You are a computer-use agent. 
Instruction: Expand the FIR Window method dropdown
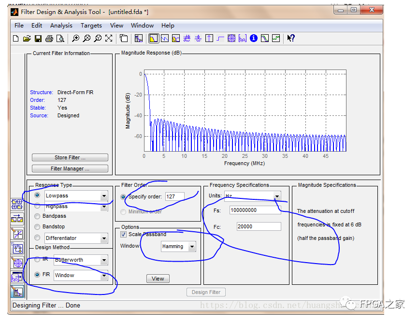104,276
